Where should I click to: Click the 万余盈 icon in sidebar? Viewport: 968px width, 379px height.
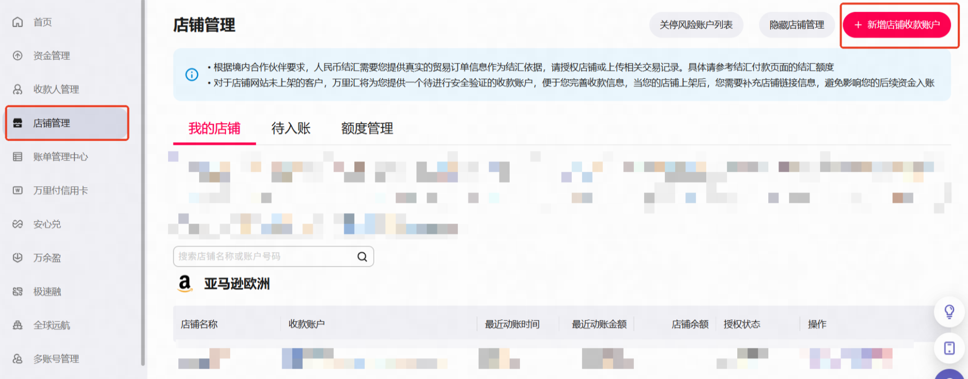click(18, 258)
